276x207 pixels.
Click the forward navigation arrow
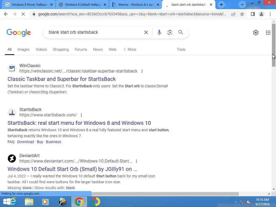point(15,14)
